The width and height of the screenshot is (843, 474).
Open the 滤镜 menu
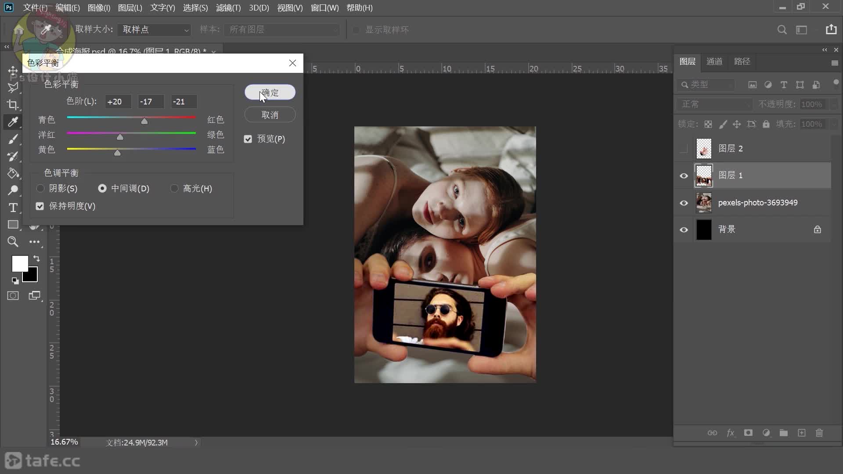[x=228, y=8]
